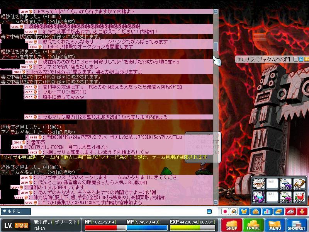Click the red down-arrow quick slot toggle

point(302,212)
